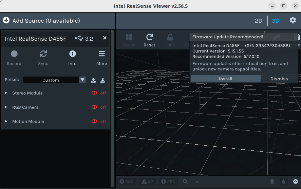
Task: Open settings via the gear icon
Action: point(293,20)
